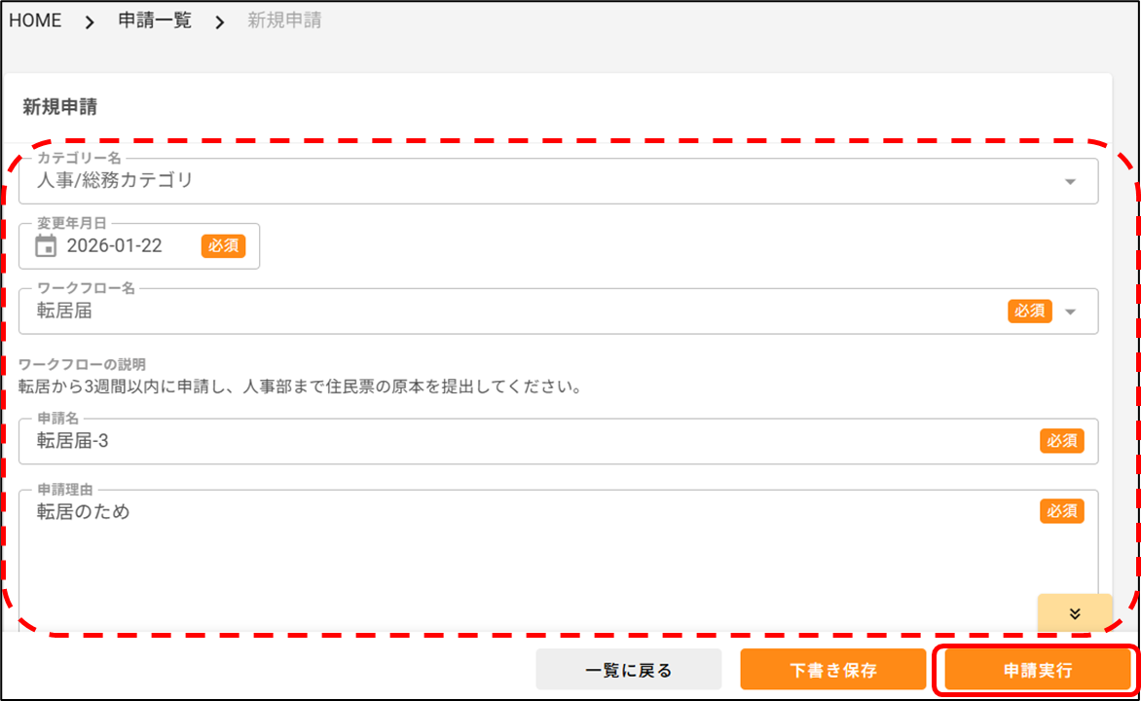
Task: Click the chevron separator after HOME
Action: click(90, 21)
